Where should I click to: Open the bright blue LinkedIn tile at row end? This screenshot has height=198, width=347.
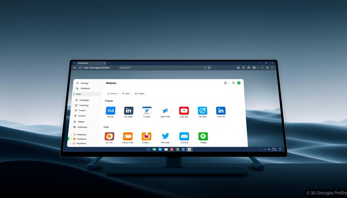pyautogui.click(x=221, y=111)
